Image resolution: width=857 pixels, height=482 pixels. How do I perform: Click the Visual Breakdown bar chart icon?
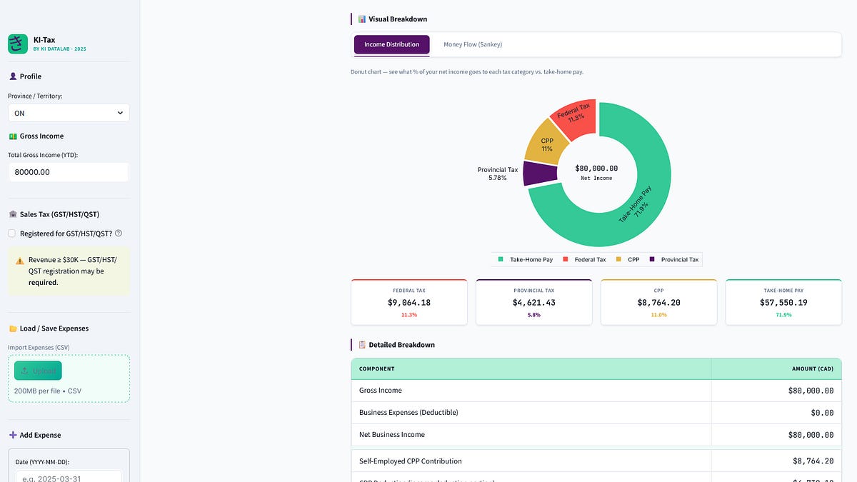coord(361,19)
